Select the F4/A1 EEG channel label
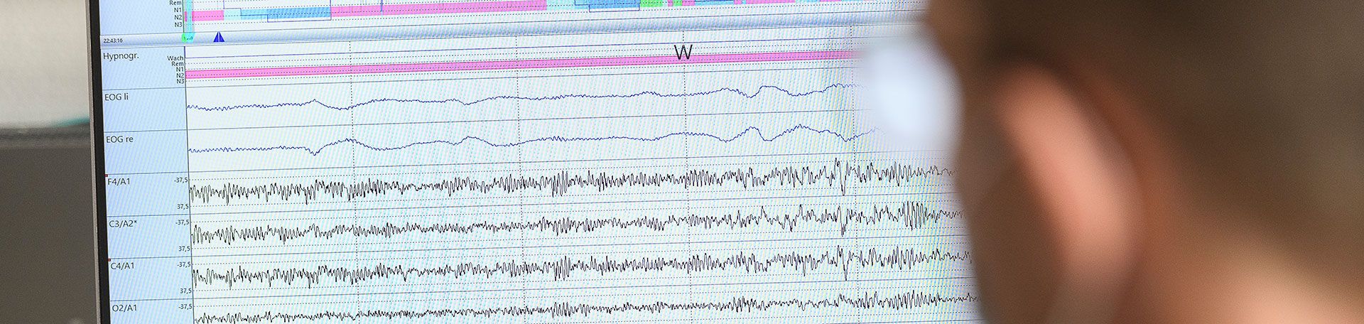 [119, 181]
